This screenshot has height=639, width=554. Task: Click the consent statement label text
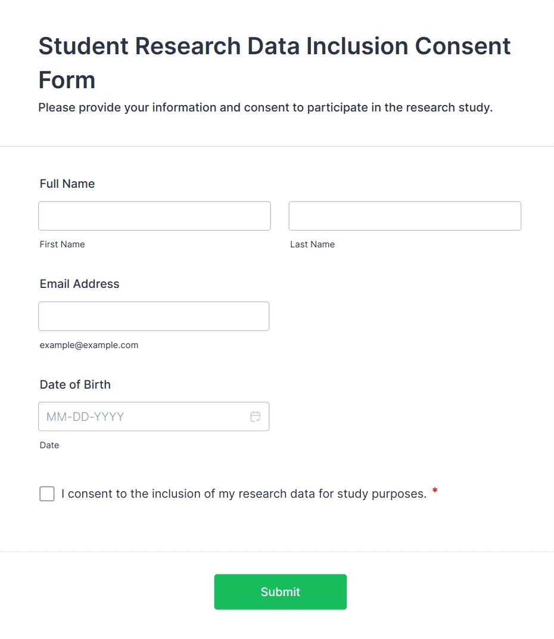pyautogui.click(x=244, y=494)
